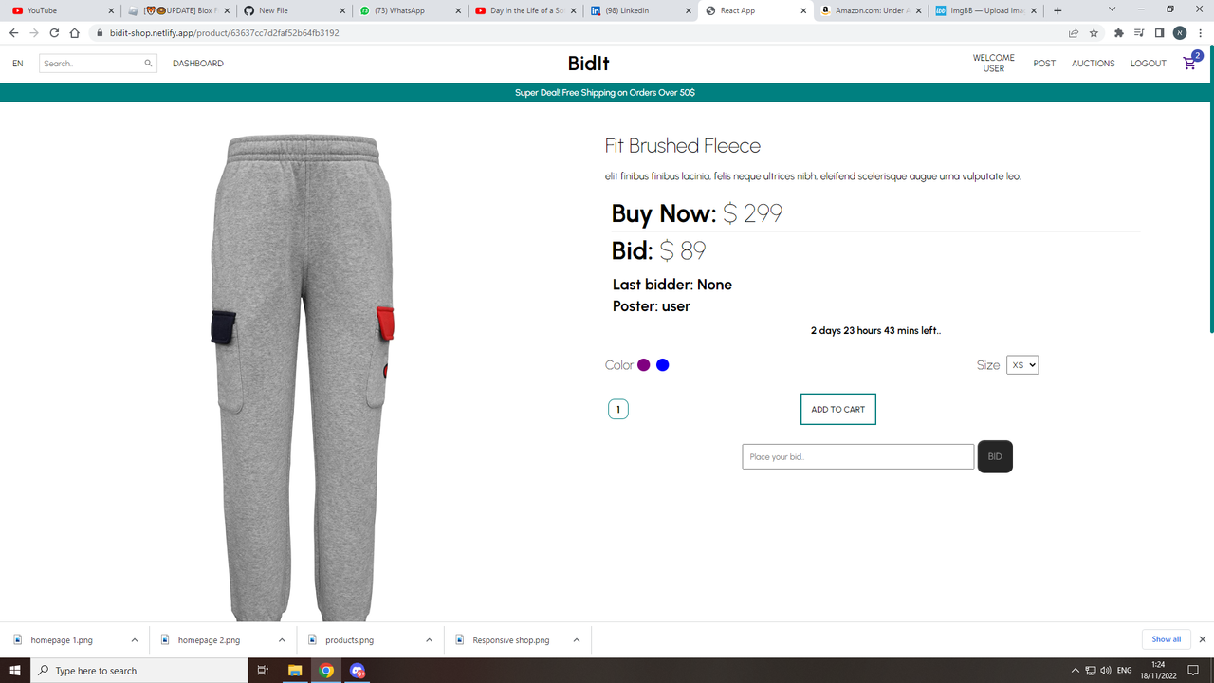Reload the page with the refresh icon

coord(54,32)
